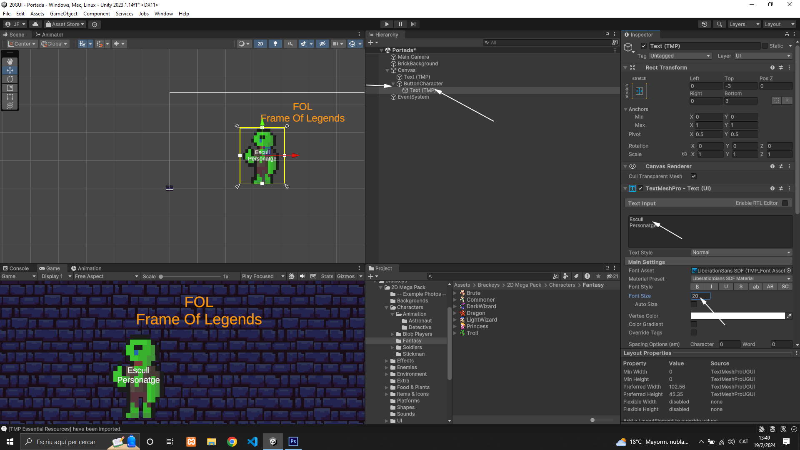Collapse the ButtonCharacter hierarchy item
This screenshot has height=450, width=800.
tap(393, 84)
